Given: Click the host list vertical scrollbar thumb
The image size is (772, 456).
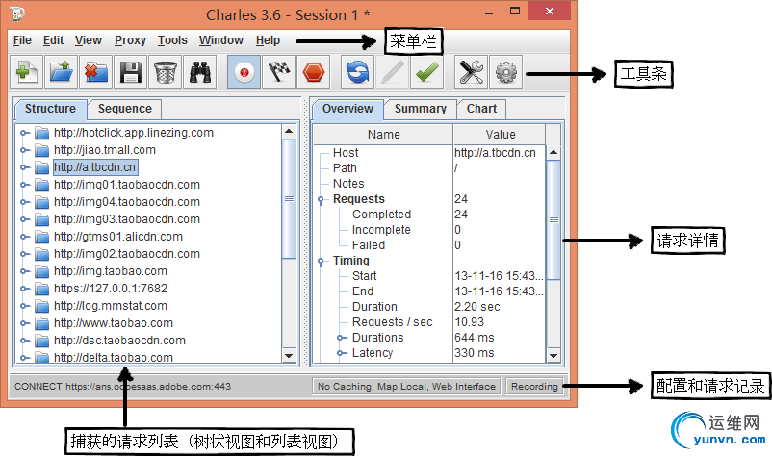Looking at the screenshot, I should (289, 199).
